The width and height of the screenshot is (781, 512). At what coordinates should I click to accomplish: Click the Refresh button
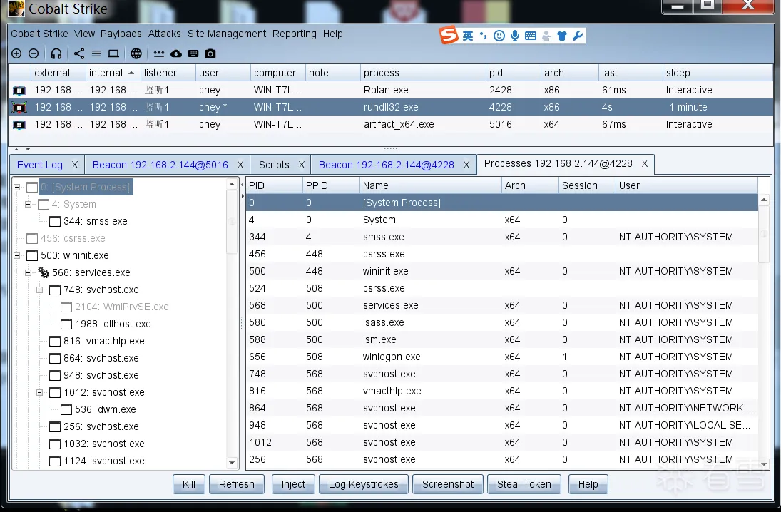(x=237, y=484)
